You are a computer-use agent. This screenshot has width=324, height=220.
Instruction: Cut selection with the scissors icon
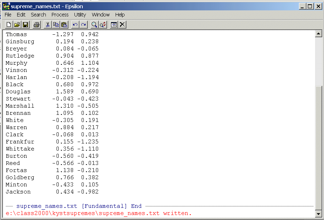pyautogui.click(x=47, y=25)
